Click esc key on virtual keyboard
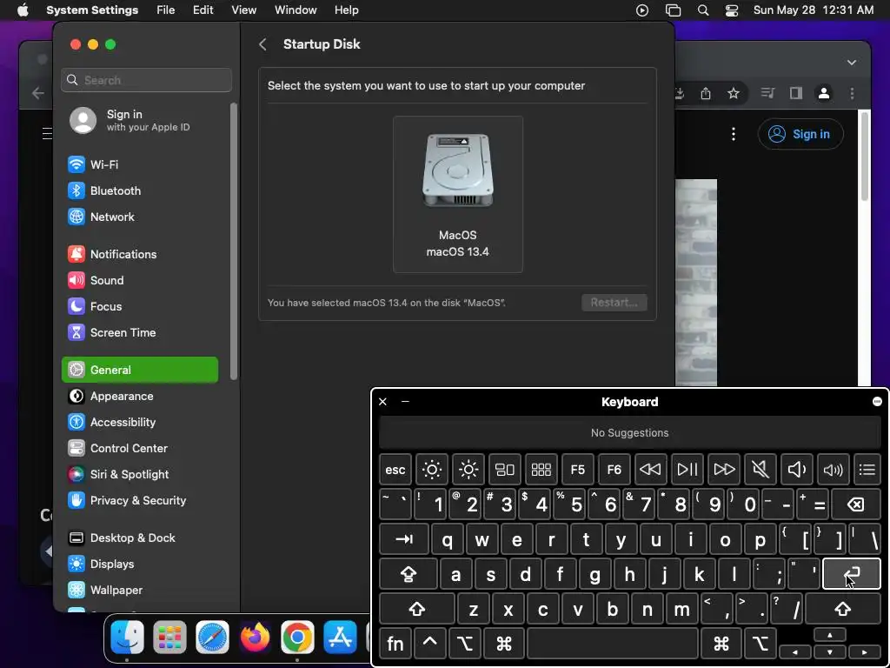The height and width of the screenshot is (668, 890). (x=395, y=470)
